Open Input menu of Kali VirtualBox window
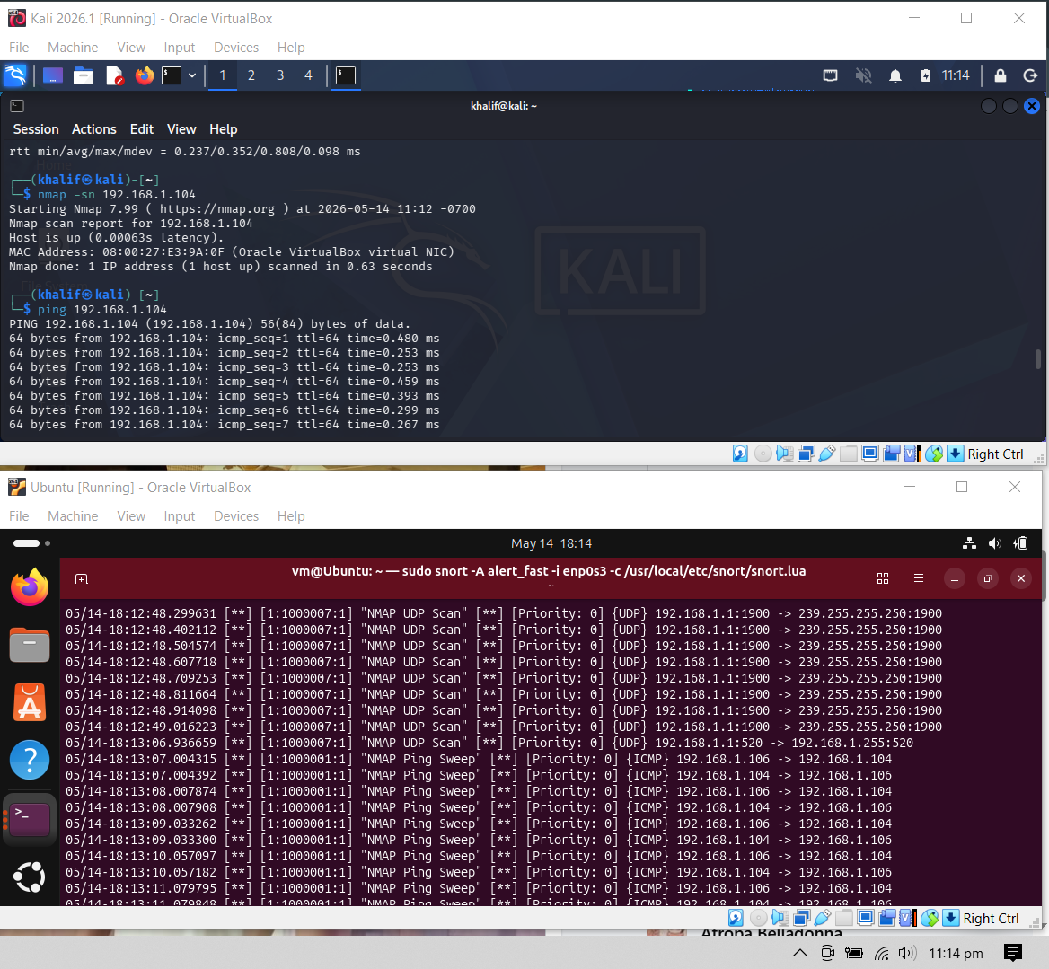The width and height of the screenshot is (1049, 969). click(180, 48)
